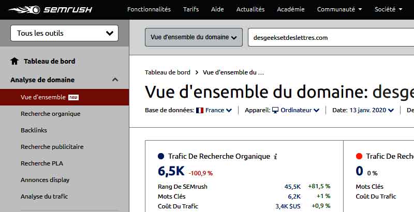Open Tarifs in the top menu

[191, 9]
